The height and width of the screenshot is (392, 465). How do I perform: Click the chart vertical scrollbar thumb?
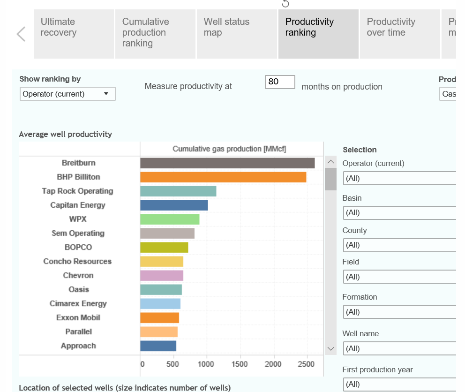[330, 179]
